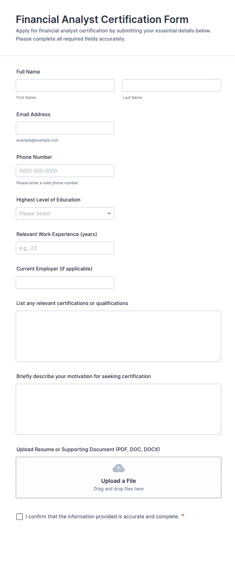
Task: Click the Current Employer input box
Action: [x=65, y=282]
